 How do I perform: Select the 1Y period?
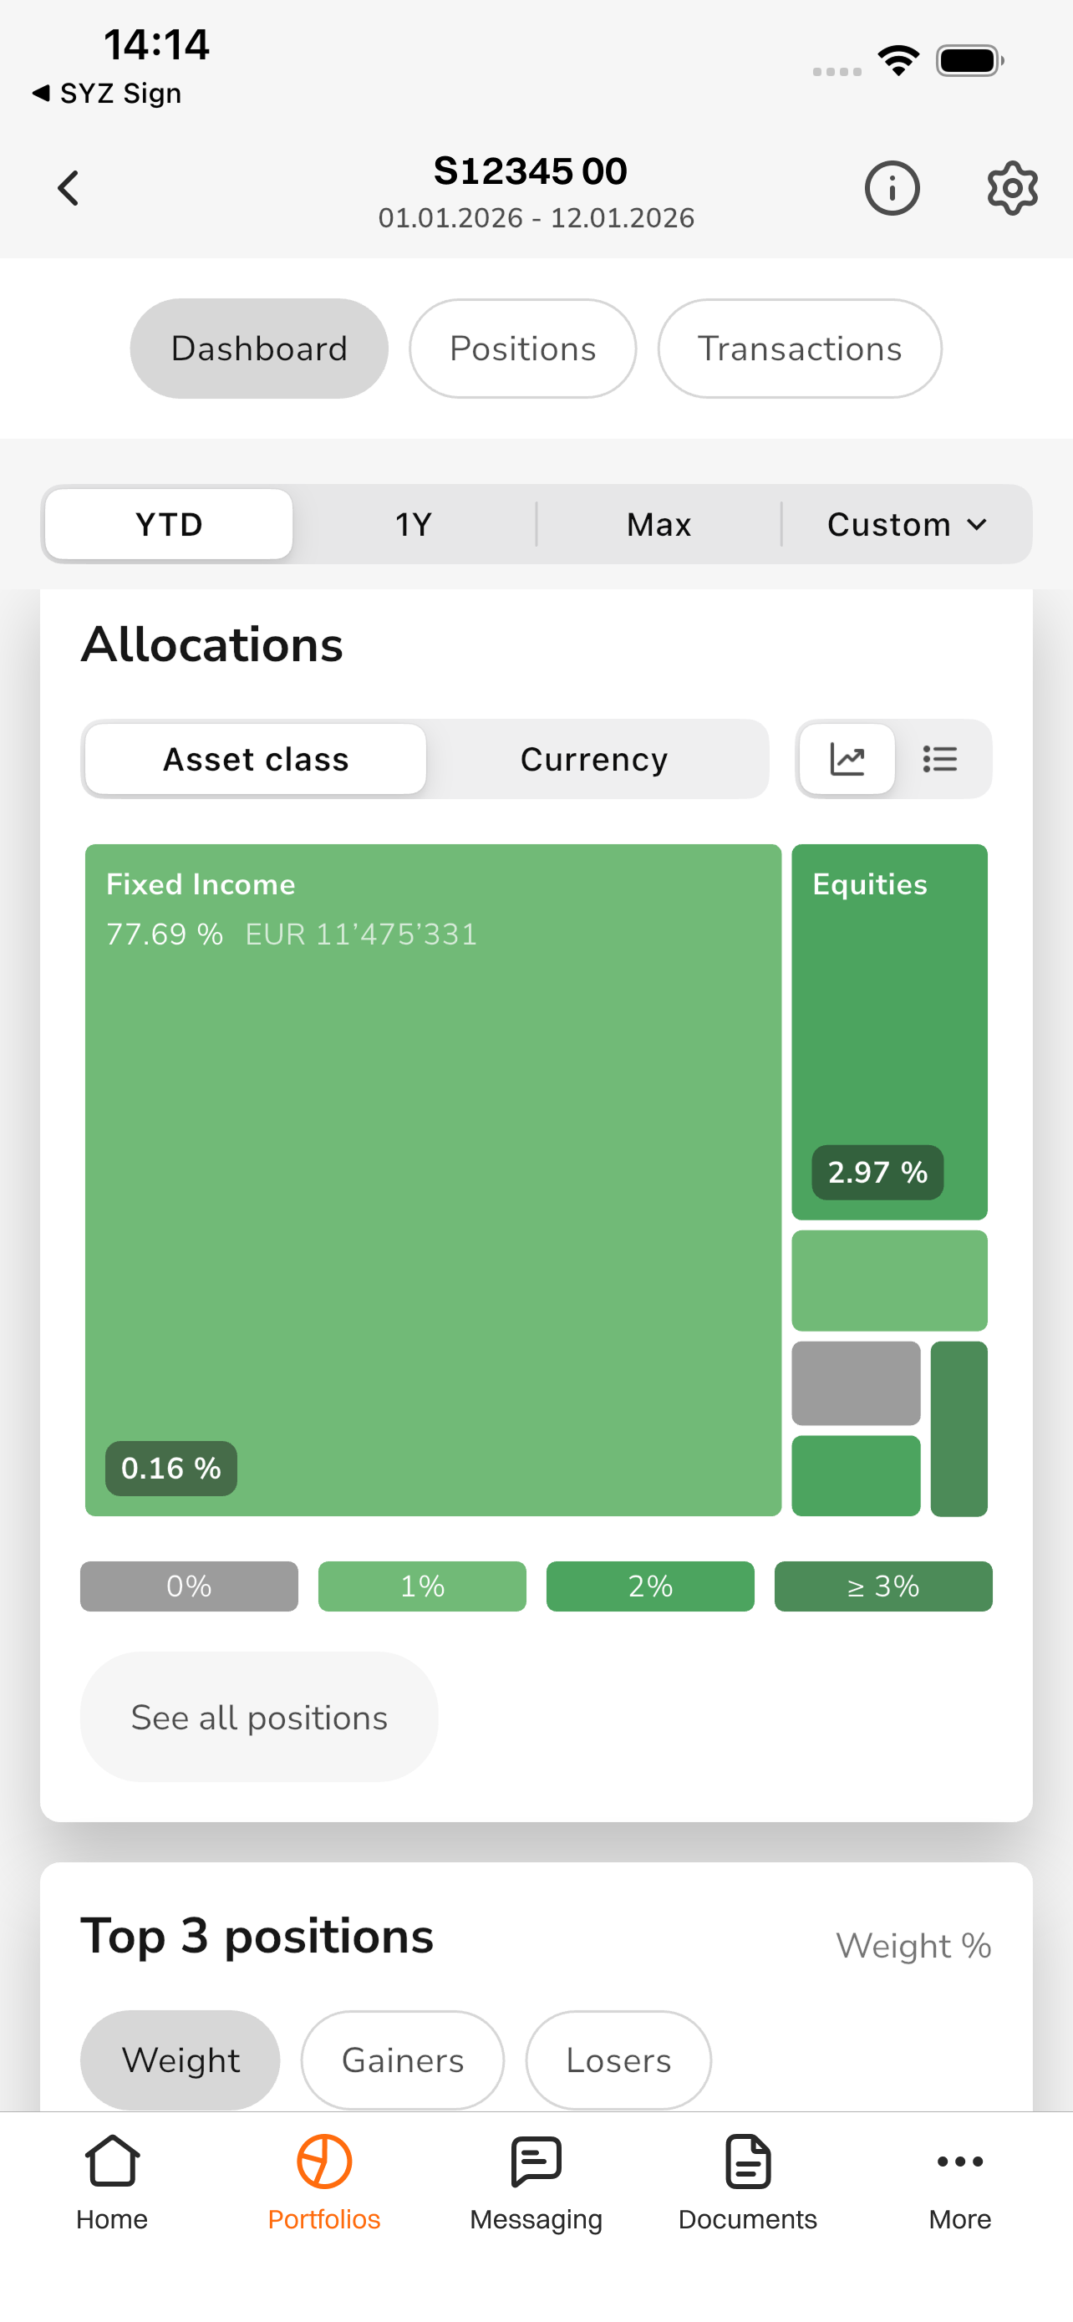click(414, 524)
